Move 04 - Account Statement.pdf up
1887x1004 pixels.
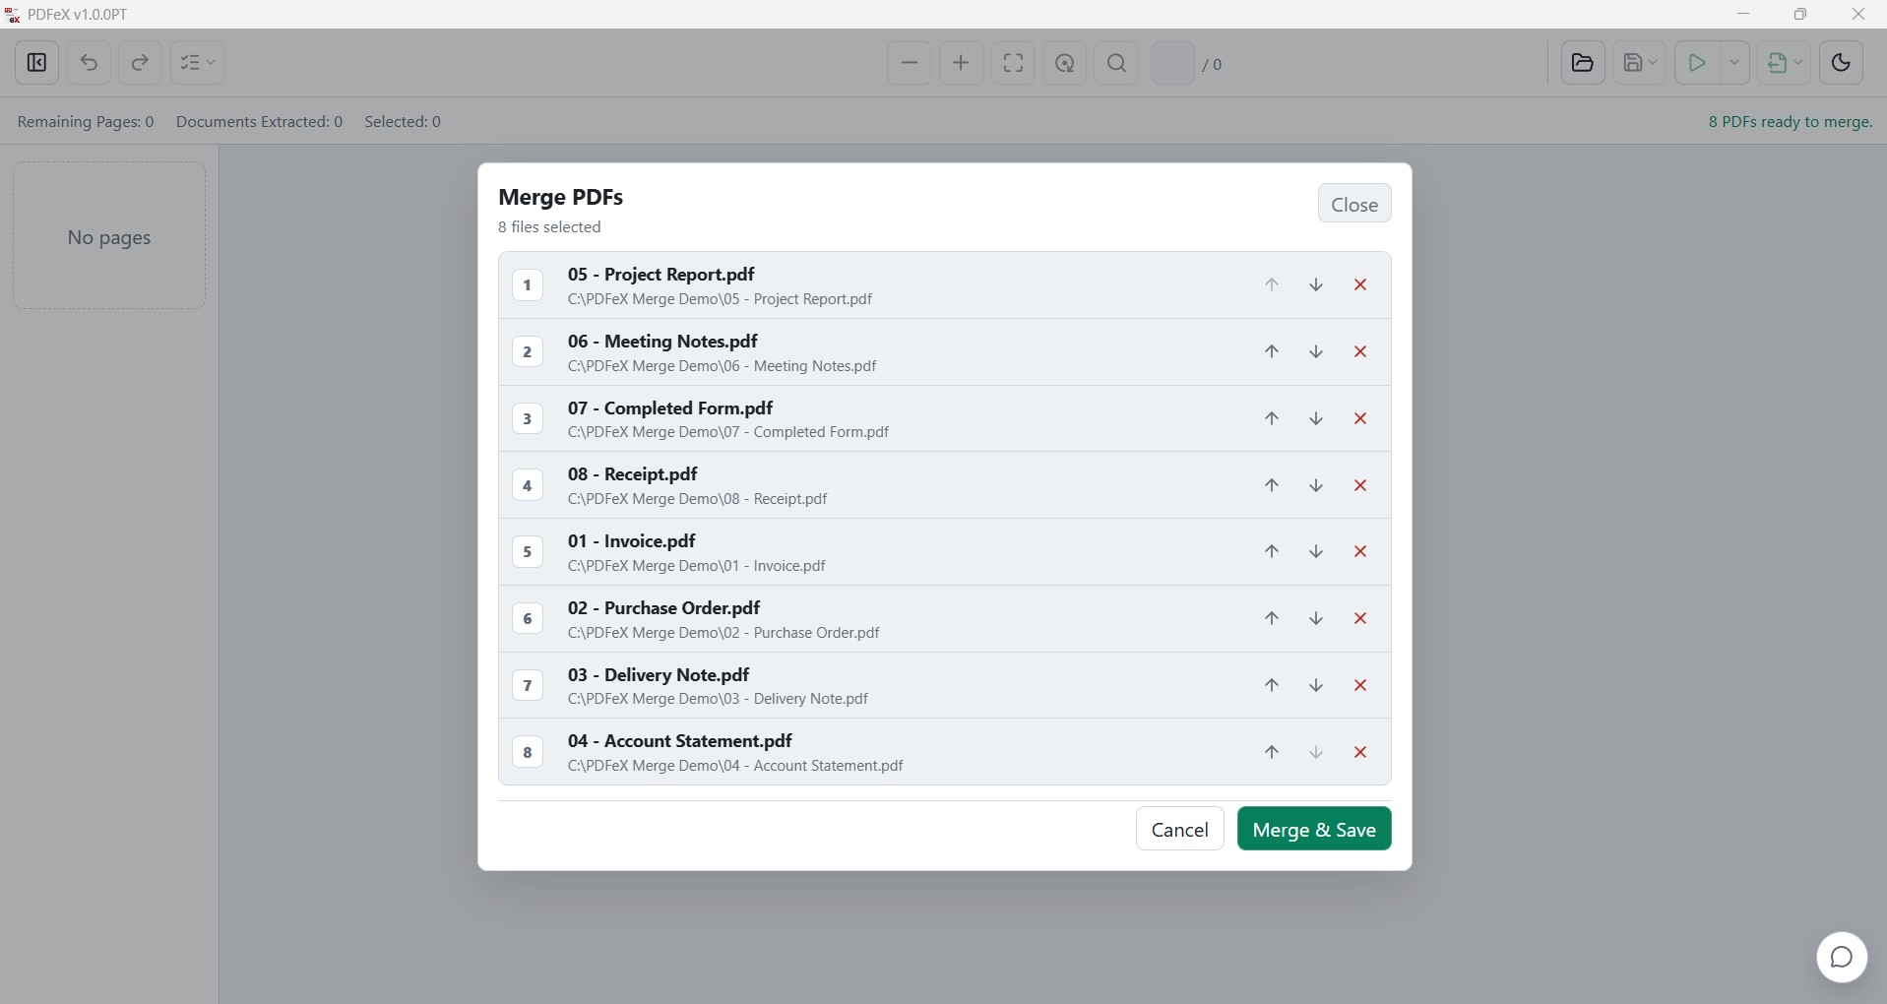click(x=1272, y=752)
